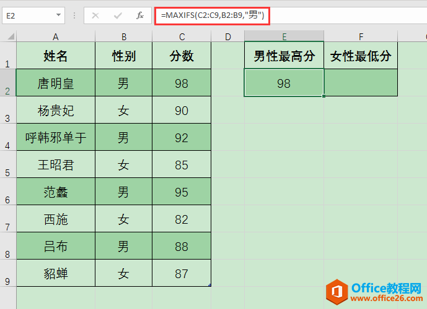The width and height of the screenshot is (427, 309).
Task: Select column E header
Action: [x=284, y=36]
